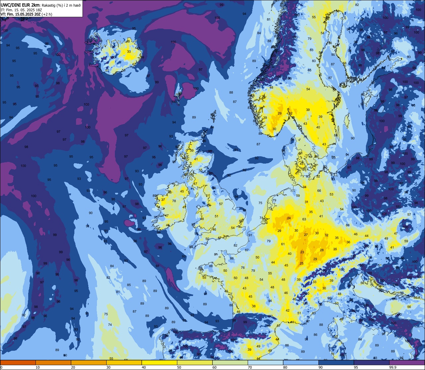The width and height of the screenshot is (425, 370).
Task: Select the pale green legend swatch between 60 and 70
Action: pyautogui.click(x=230, y=363)
